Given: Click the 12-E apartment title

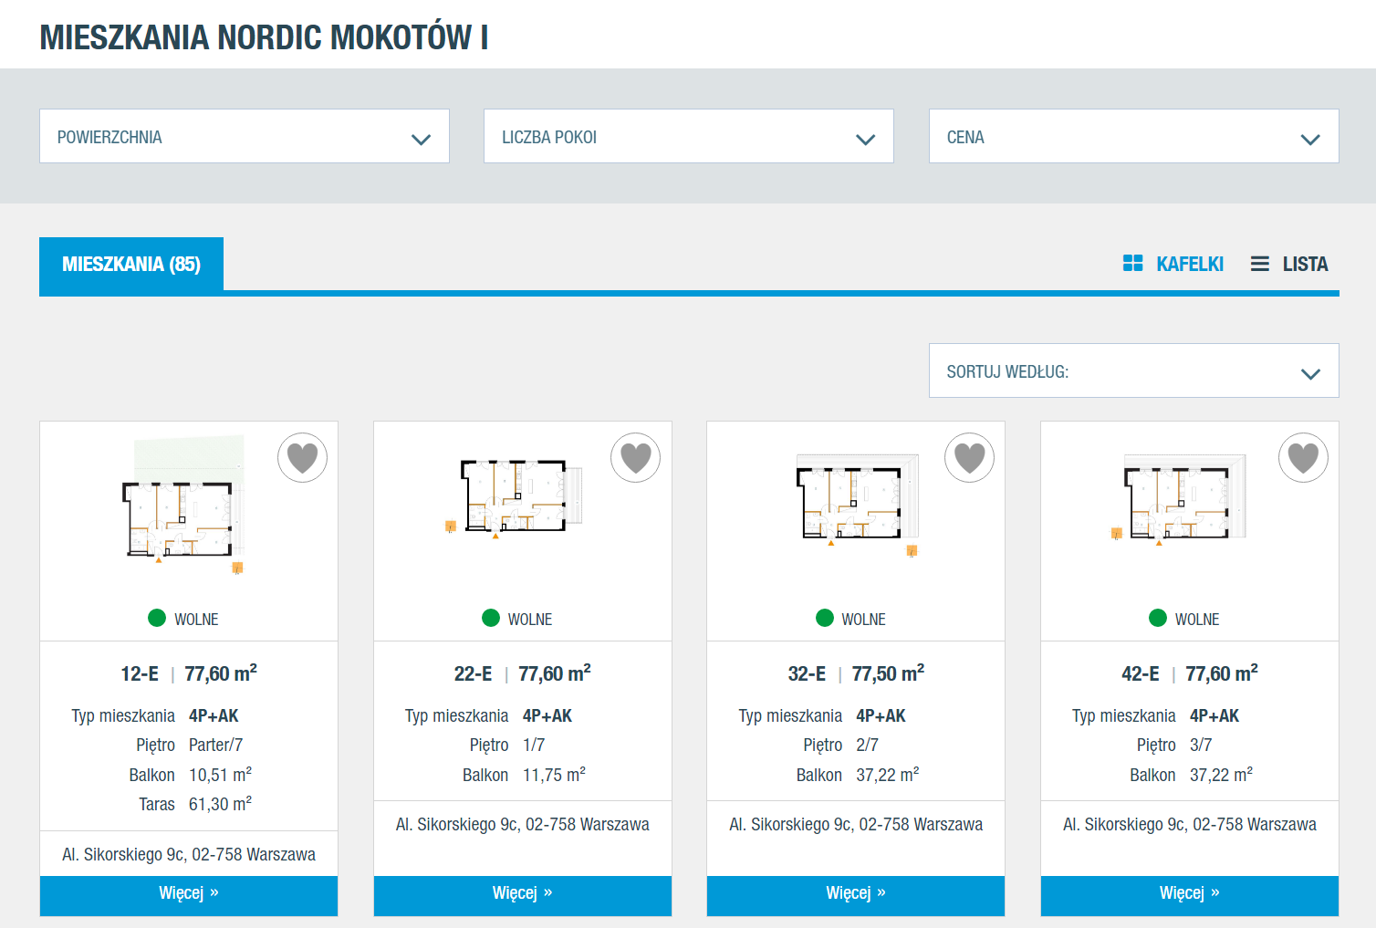Looking at the screenshot, I should [140, 674].
